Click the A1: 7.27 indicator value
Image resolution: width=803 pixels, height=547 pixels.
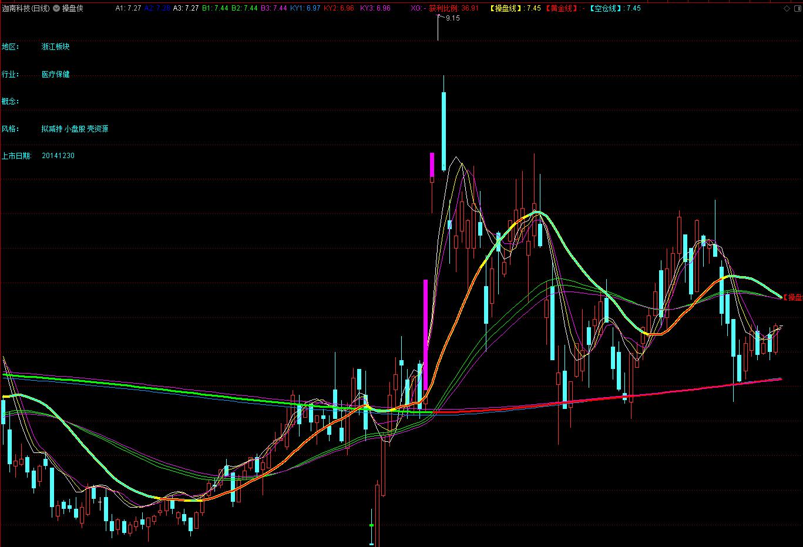point(128,8)
